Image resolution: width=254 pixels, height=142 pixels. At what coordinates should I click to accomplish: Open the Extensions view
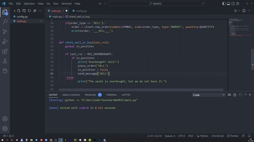(5, 51)
